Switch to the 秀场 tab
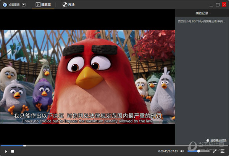 coord(68,5)
